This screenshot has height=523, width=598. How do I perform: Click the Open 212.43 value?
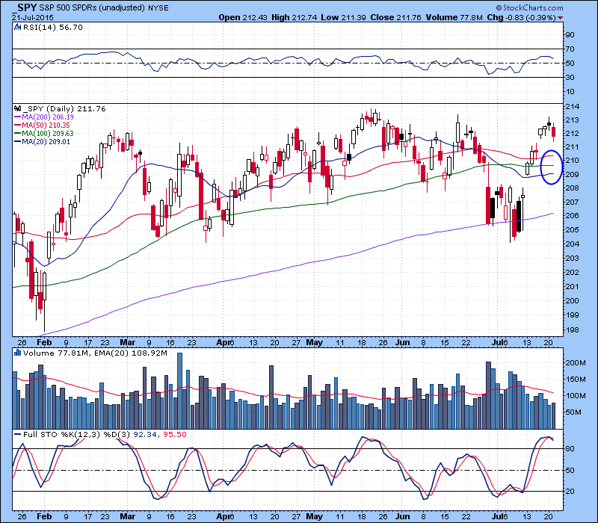[x=242, y=17]
